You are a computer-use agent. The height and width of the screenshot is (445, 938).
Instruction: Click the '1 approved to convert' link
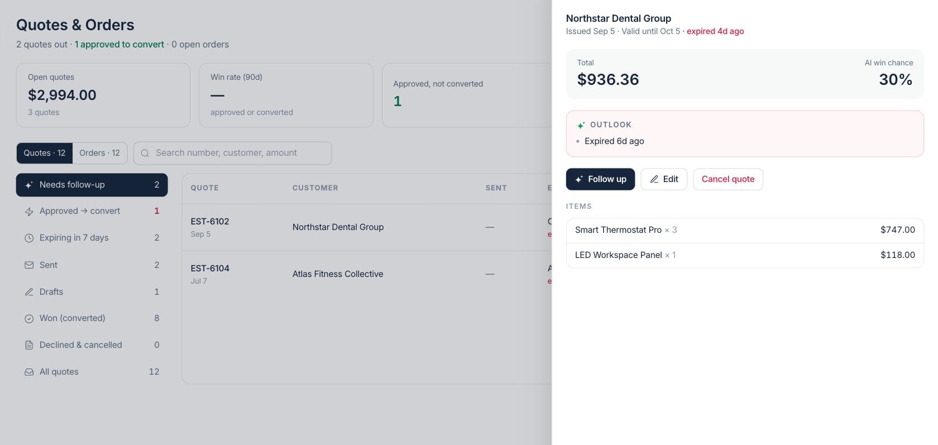119,45
